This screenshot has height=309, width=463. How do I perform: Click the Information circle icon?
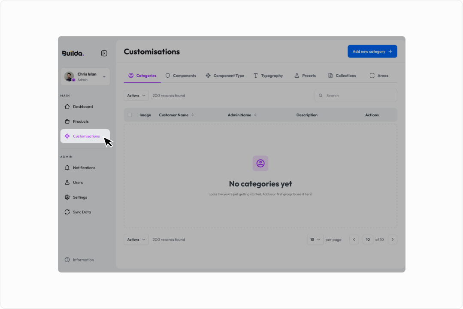(x=67, y=260)
